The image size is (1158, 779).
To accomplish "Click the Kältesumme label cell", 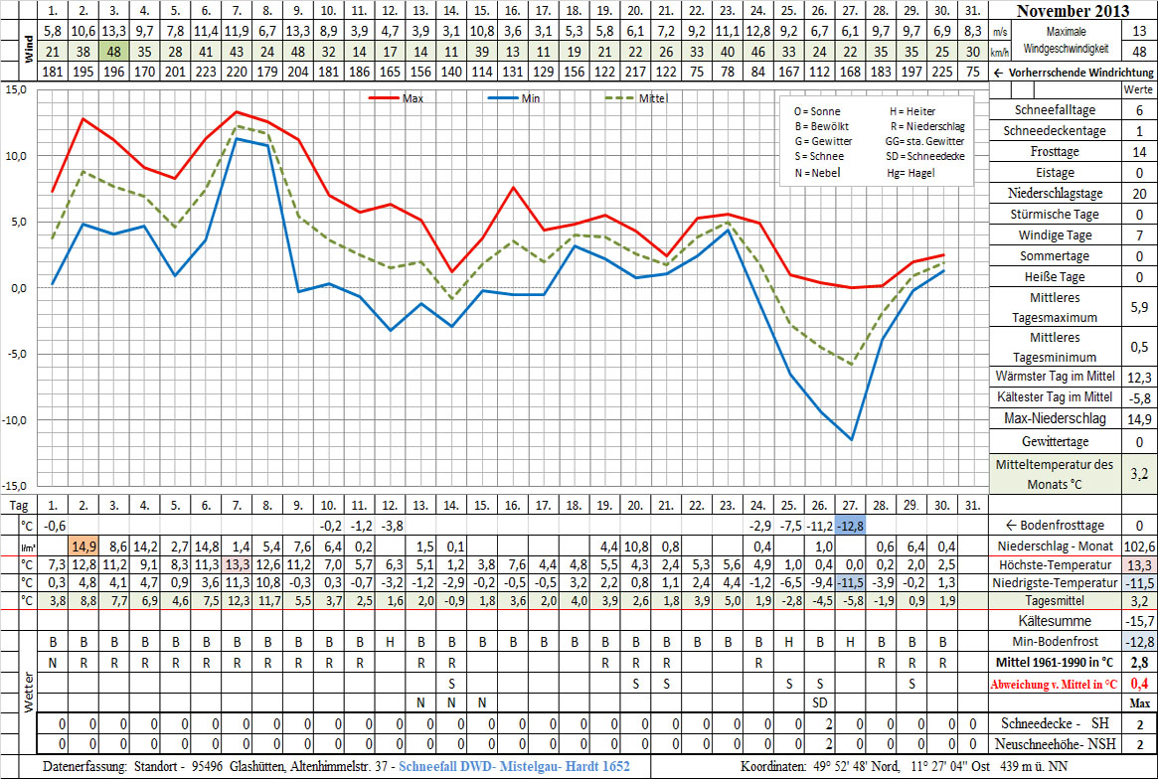I will pos(1056,620).
